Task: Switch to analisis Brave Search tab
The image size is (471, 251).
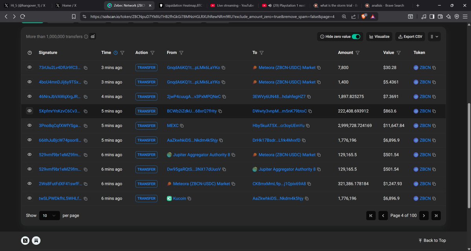Action: coord(386,5)
